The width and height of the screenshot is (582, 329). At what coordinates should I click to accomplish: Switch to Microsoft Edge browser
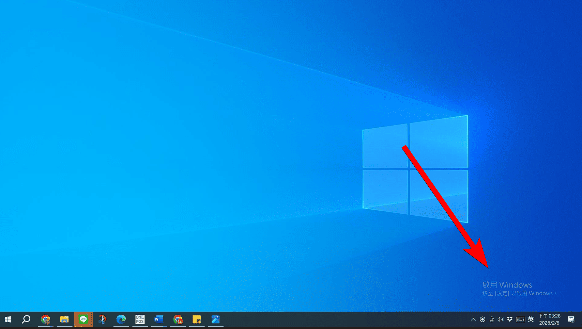(121, 319)
